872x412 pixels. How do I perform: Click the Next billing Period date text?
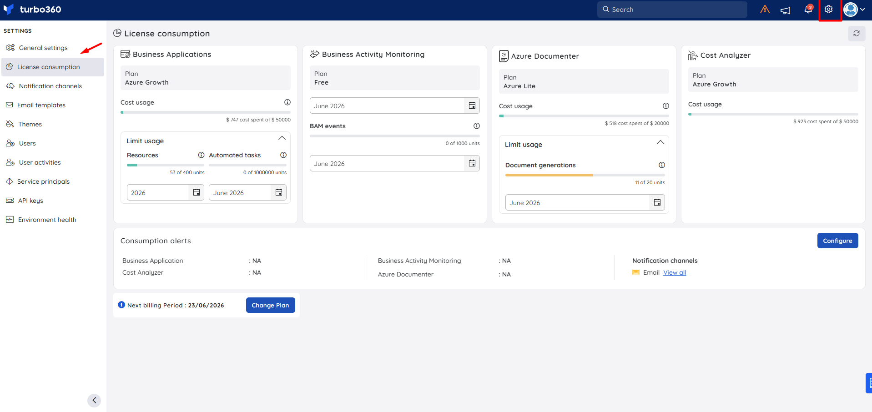point(206,305)
